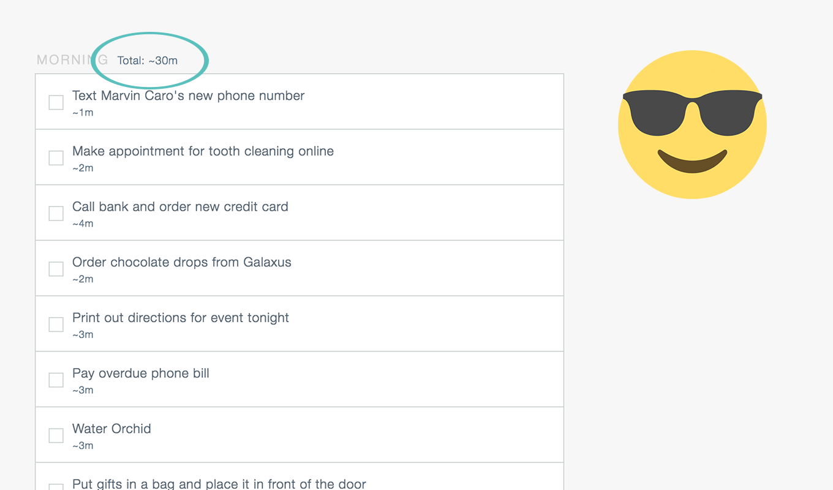Open Call bank and order card title

coord(180,206)
